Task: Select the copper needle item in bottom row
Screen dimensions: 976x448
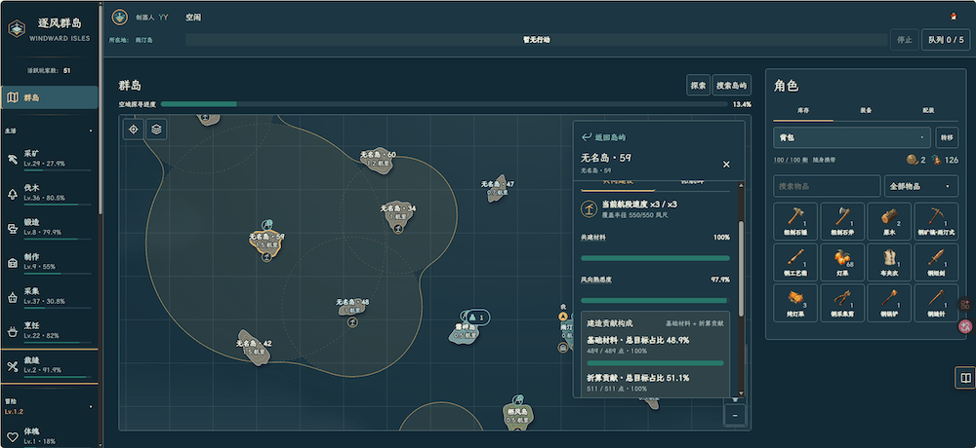Action: coord(936,303)
